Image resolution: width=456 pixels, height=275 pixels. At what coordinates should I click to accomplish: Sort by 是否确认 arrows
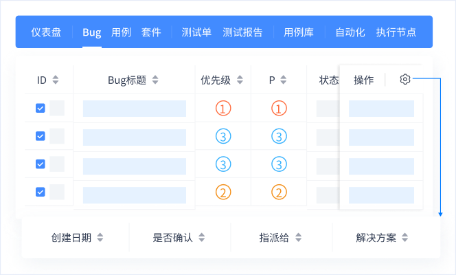[x=201, y=237]
